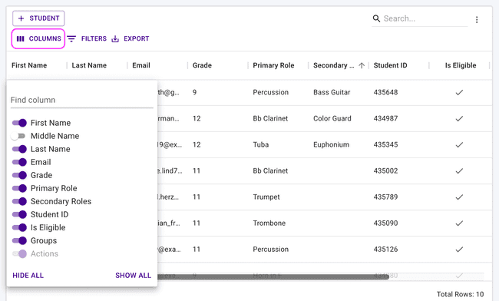The height and width of the screenshot is (301, 499).
Task: Toggle the Email column switch
Action: pyautogui.click(x=19, y=162)
